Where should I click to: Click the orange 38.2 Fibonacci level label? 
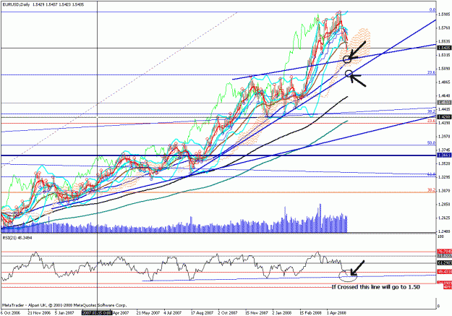[x=432, y=190]
